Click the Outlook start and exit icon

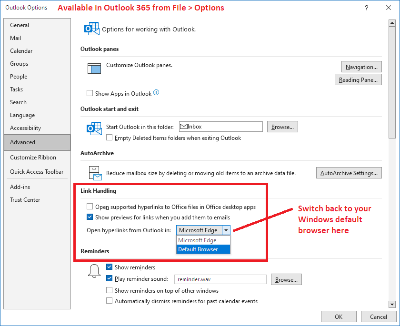click(94, 128)
